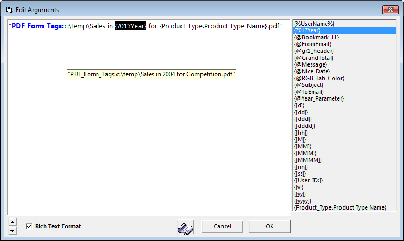Select the {[M]} month token
Image resolution: width=404 pixels, height=241 pixels.
(x=345, y=139)
